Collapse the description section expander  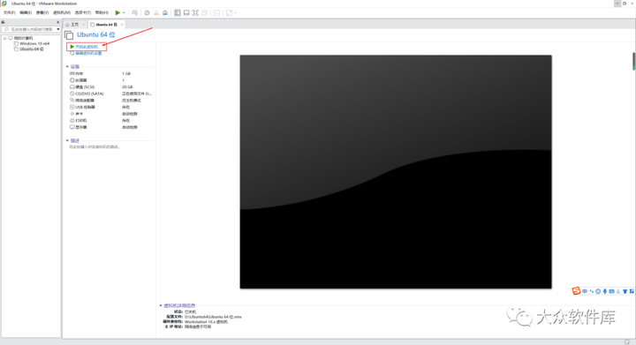tap(67, 140)
